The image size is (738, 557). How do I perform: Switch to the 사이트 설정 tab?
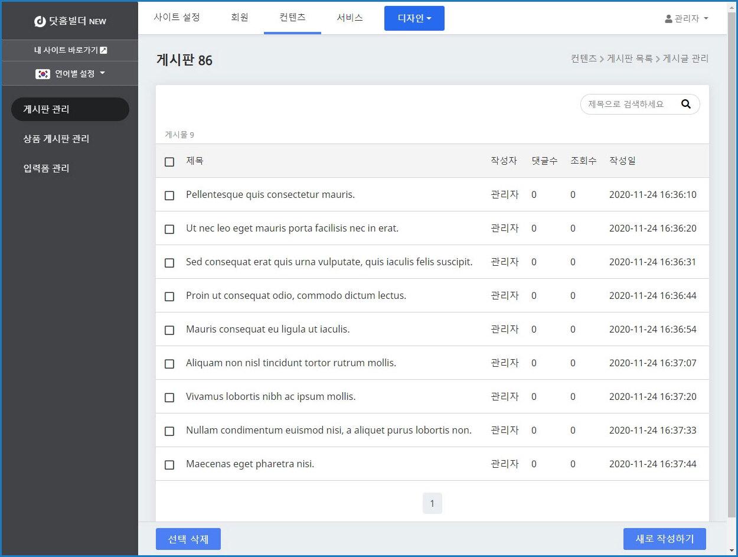177,17
